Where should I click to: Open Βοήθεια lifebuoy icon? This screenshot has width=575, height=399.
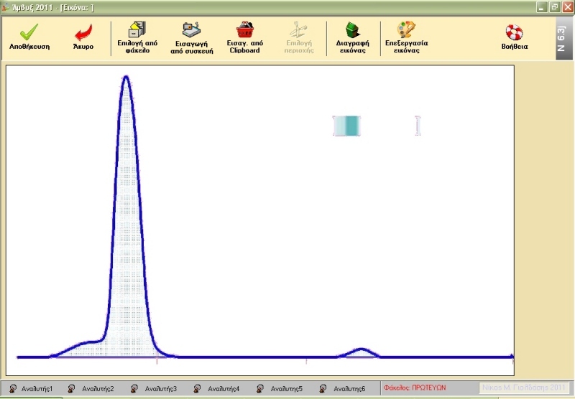pos(514,32)
